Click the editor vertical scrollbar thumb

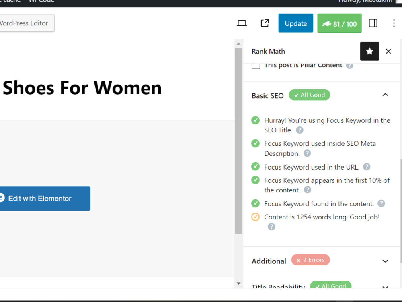(239, 141)
